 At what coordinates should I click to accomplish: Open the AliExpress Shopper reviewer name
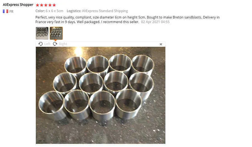click(x=18, y=5)
